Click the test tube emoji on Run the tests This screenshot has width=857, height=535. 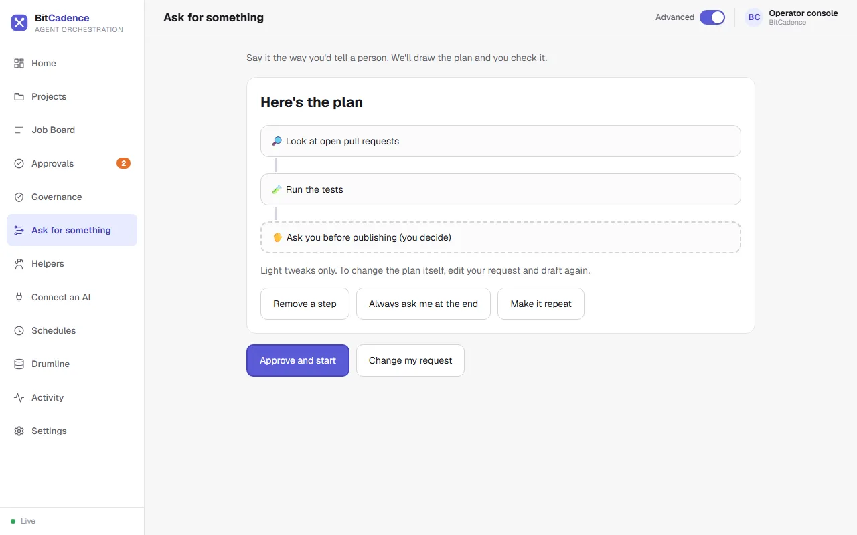[x=277, y=189]
